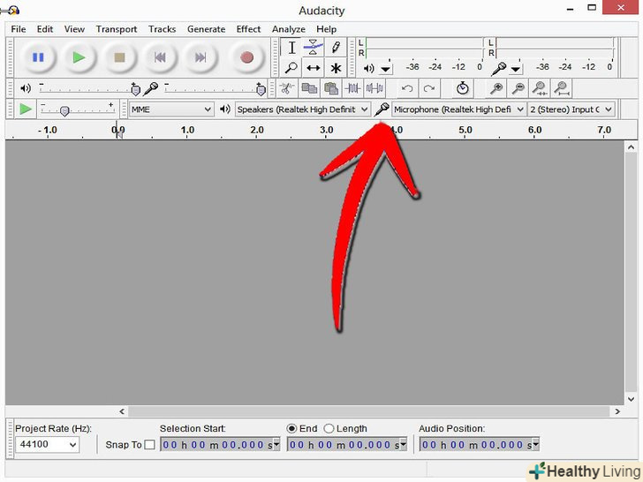Image resolution: width=643 pixels, height=482 pixels.
Task: Open the Effect menu
Action: [x=248, y=29]
